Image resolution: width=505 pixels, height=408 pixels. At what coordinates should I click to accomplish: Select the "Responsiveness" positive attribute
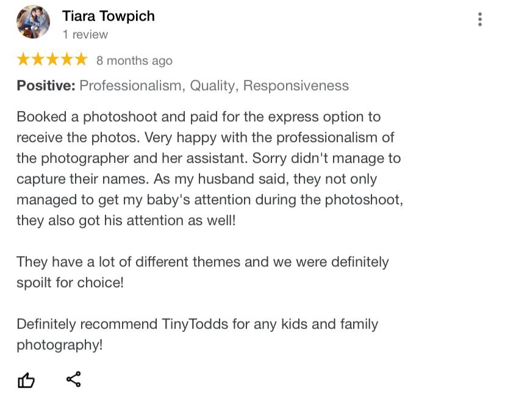(296, 85)
